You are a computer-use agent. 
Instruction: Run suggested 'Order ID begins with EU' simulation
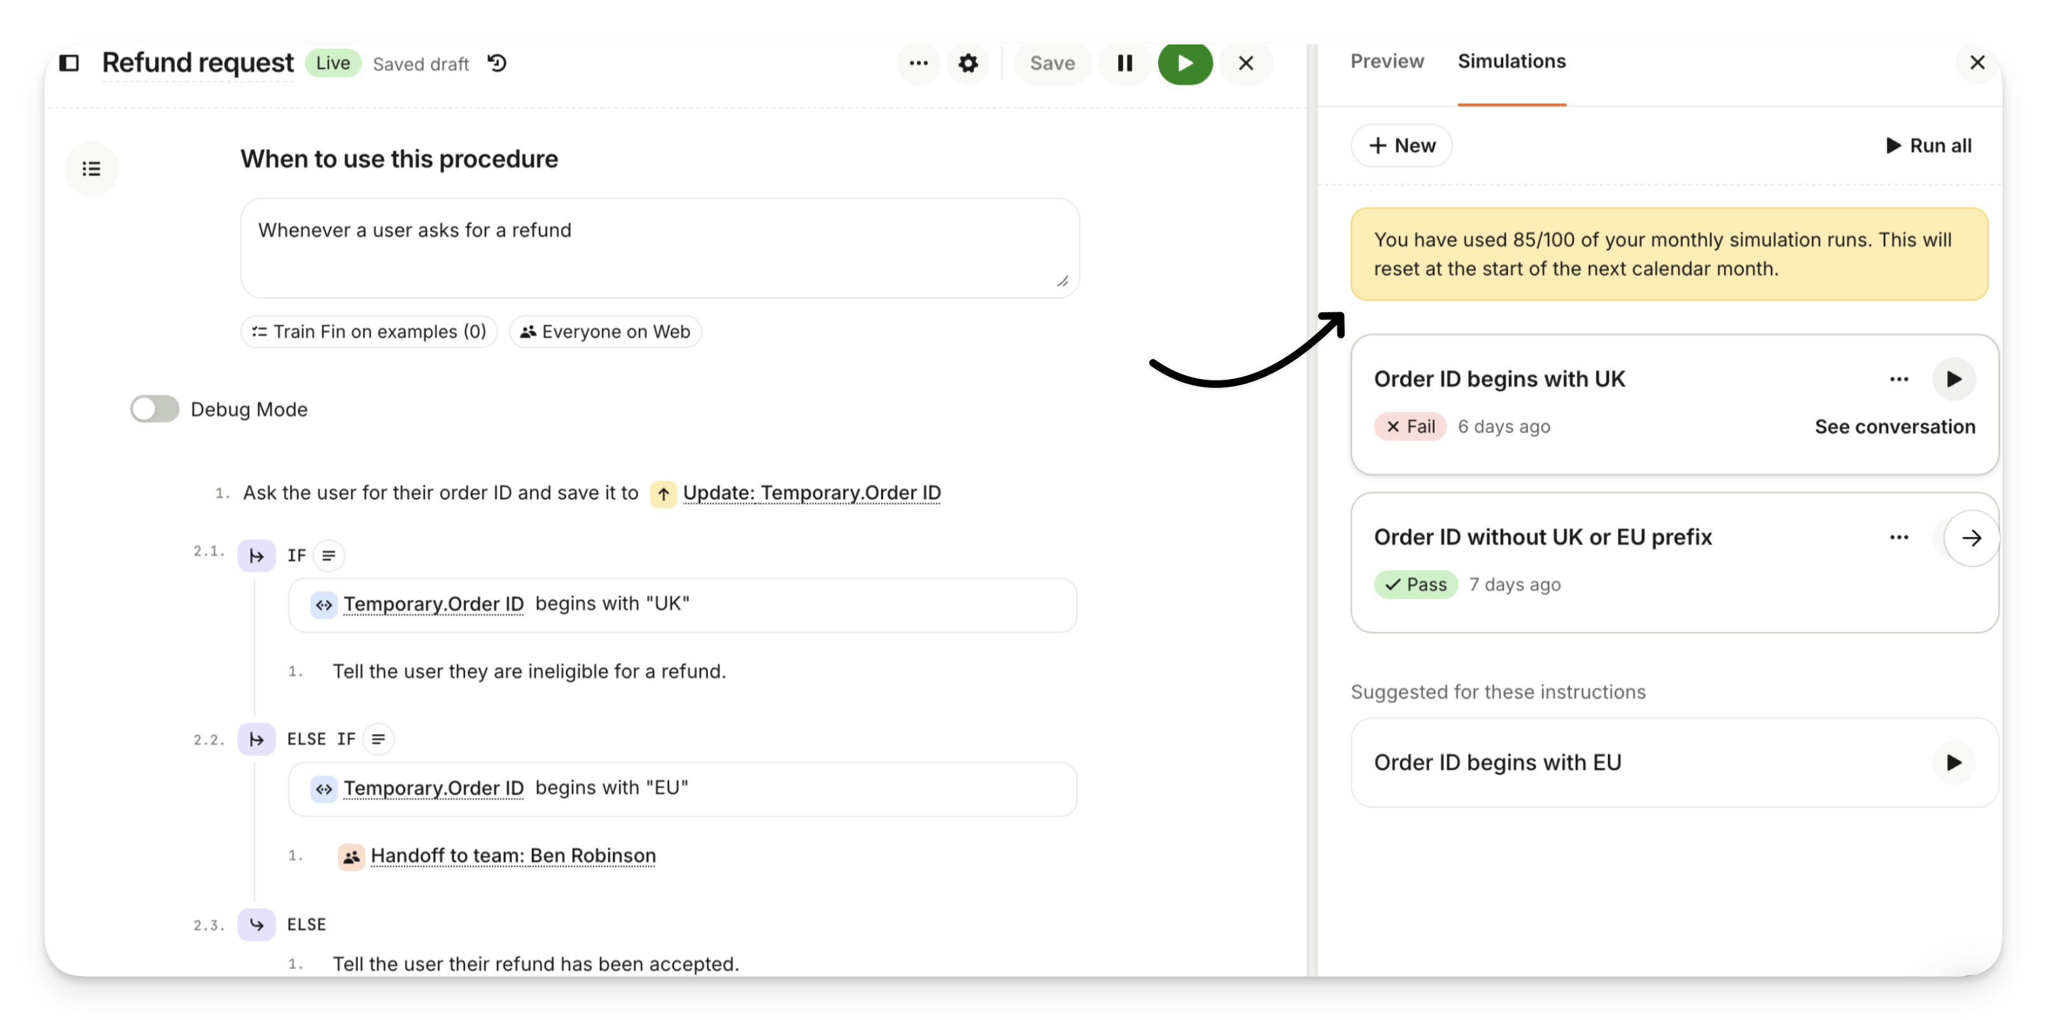(x=1953, y=762)
